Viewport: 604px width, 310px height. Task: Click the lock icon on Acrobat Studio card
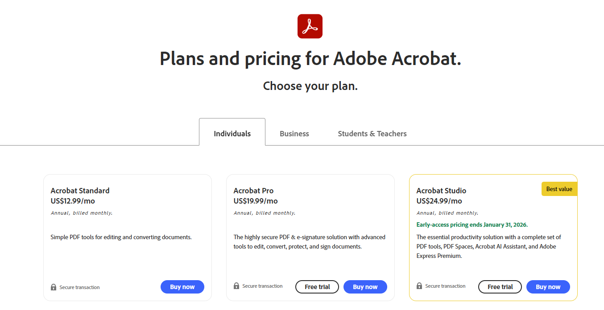419,286
